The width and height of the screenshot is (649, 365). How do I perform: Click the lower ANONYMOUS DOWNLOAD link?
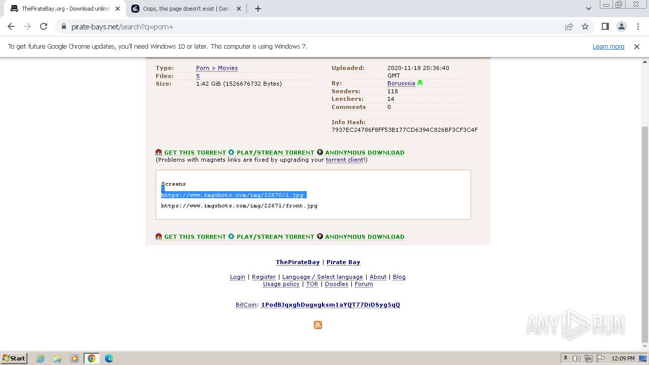coord(365,236)
